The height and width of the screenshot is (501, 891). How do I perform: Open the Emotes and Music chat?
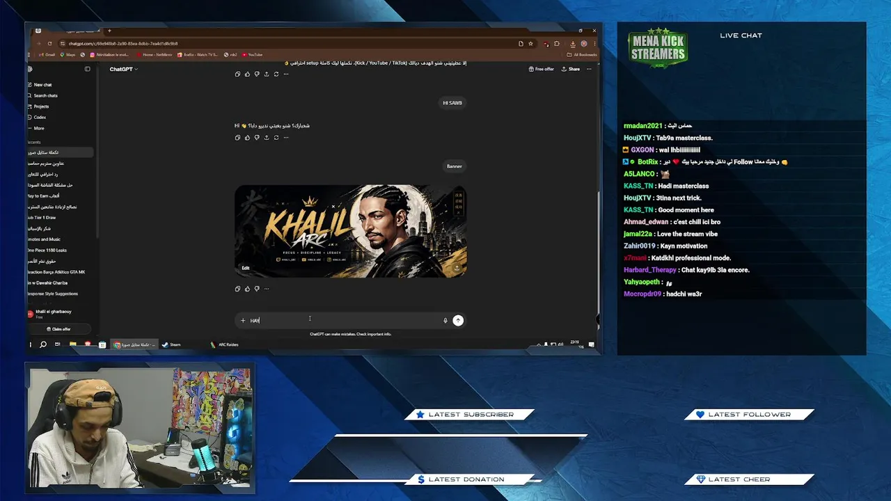point(45,239)
